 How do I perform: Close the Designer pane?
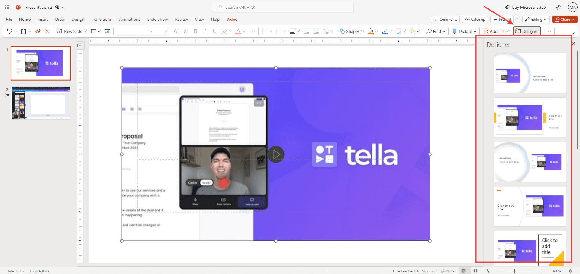(574, 43)
